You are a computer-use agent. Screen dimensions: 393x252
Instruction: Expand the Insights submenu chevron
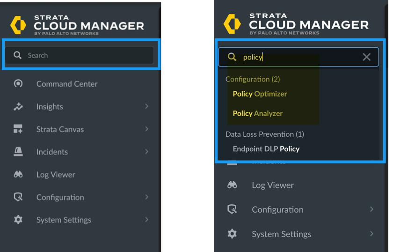point(146,107)
